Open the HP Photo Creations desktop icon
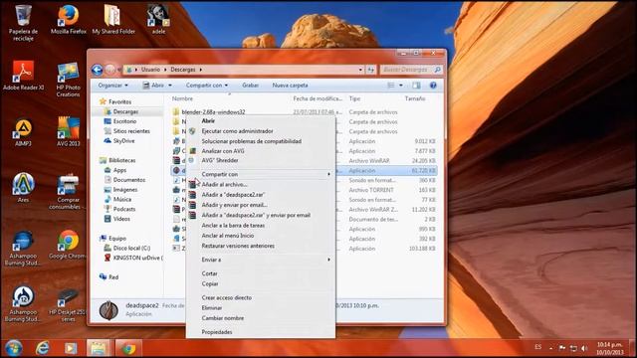This screenshot has height=358, width=637. [x=69, y=80]
